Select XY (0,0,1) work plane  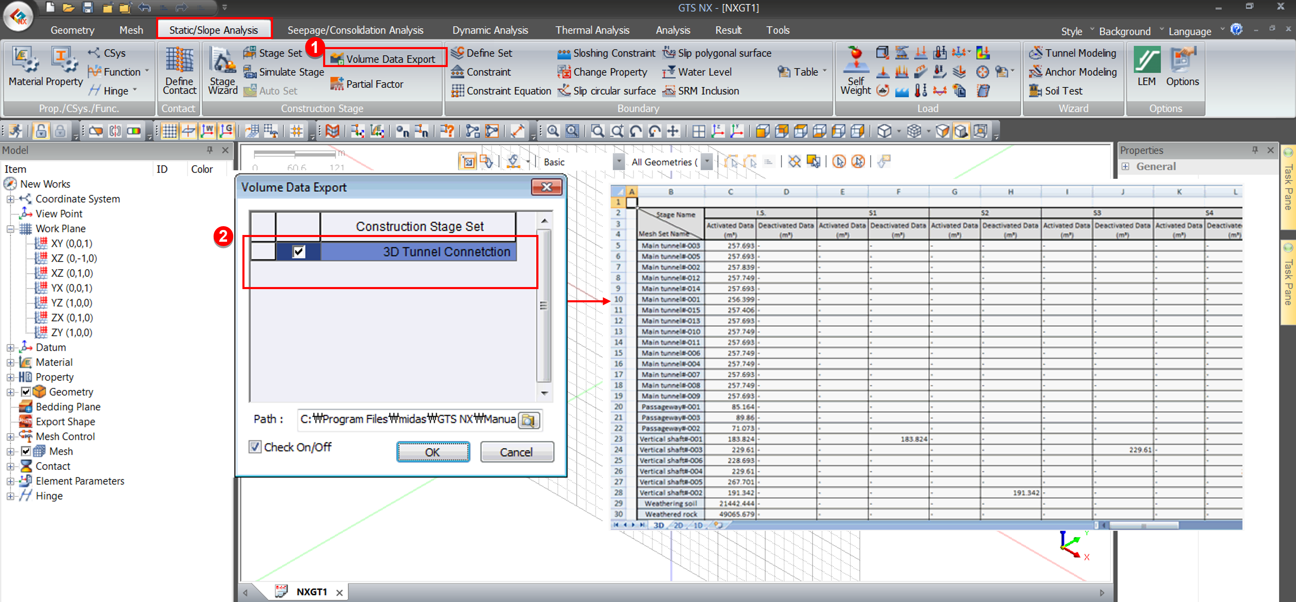pyautogui.click(x=72, y=243)
